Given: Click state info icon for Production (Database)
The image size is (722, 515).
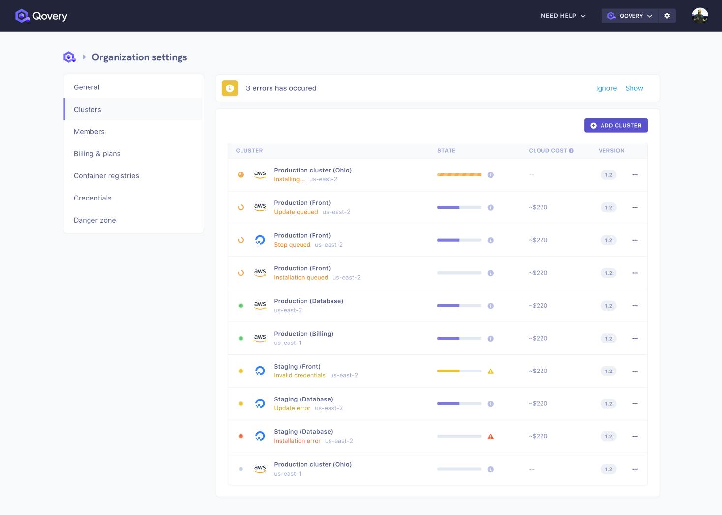Looking at the screenshot, I should tap(490, 306).
